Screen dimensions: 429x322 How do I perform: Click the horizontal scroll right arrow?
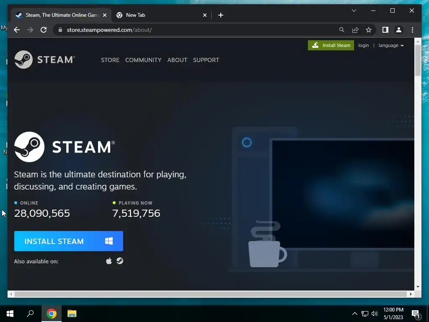pyautogui.click(x=411, y=294)
